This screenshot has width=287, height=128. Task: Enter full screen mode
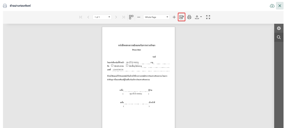[208, 17]
